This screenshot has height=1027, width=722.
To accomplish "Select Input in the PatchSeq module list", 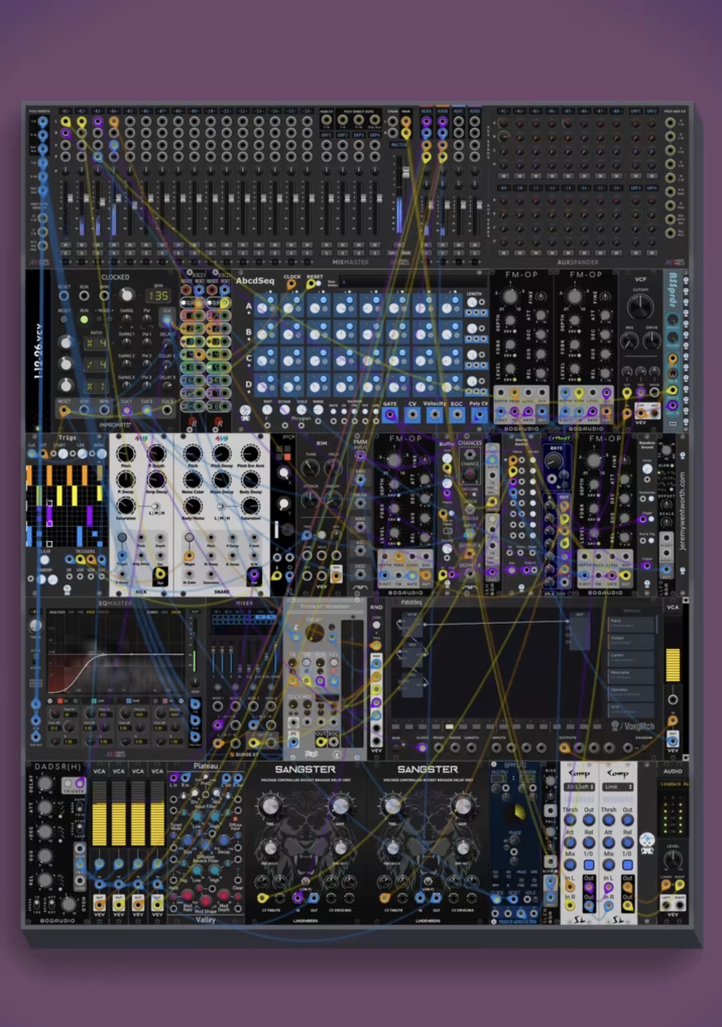I will pyautogui.click(x=632, y=623).
